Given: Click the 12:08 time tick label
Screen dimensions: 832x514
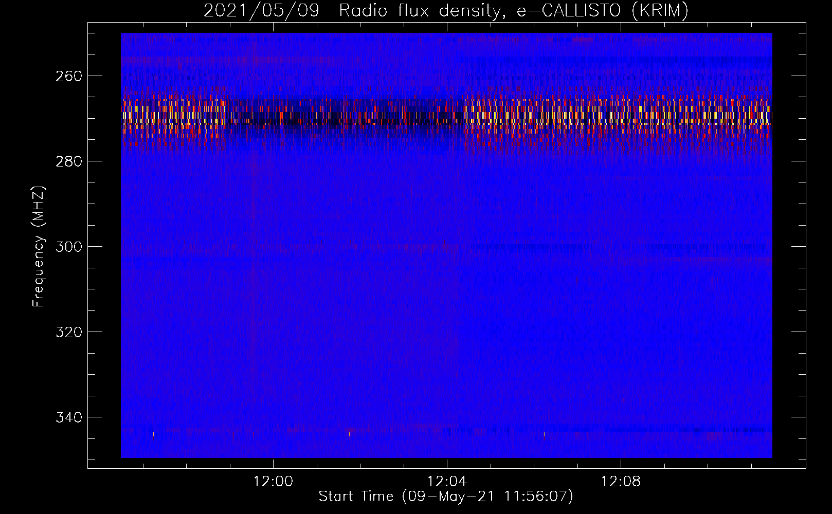Looking at the screenshot, I should point(621,482).
